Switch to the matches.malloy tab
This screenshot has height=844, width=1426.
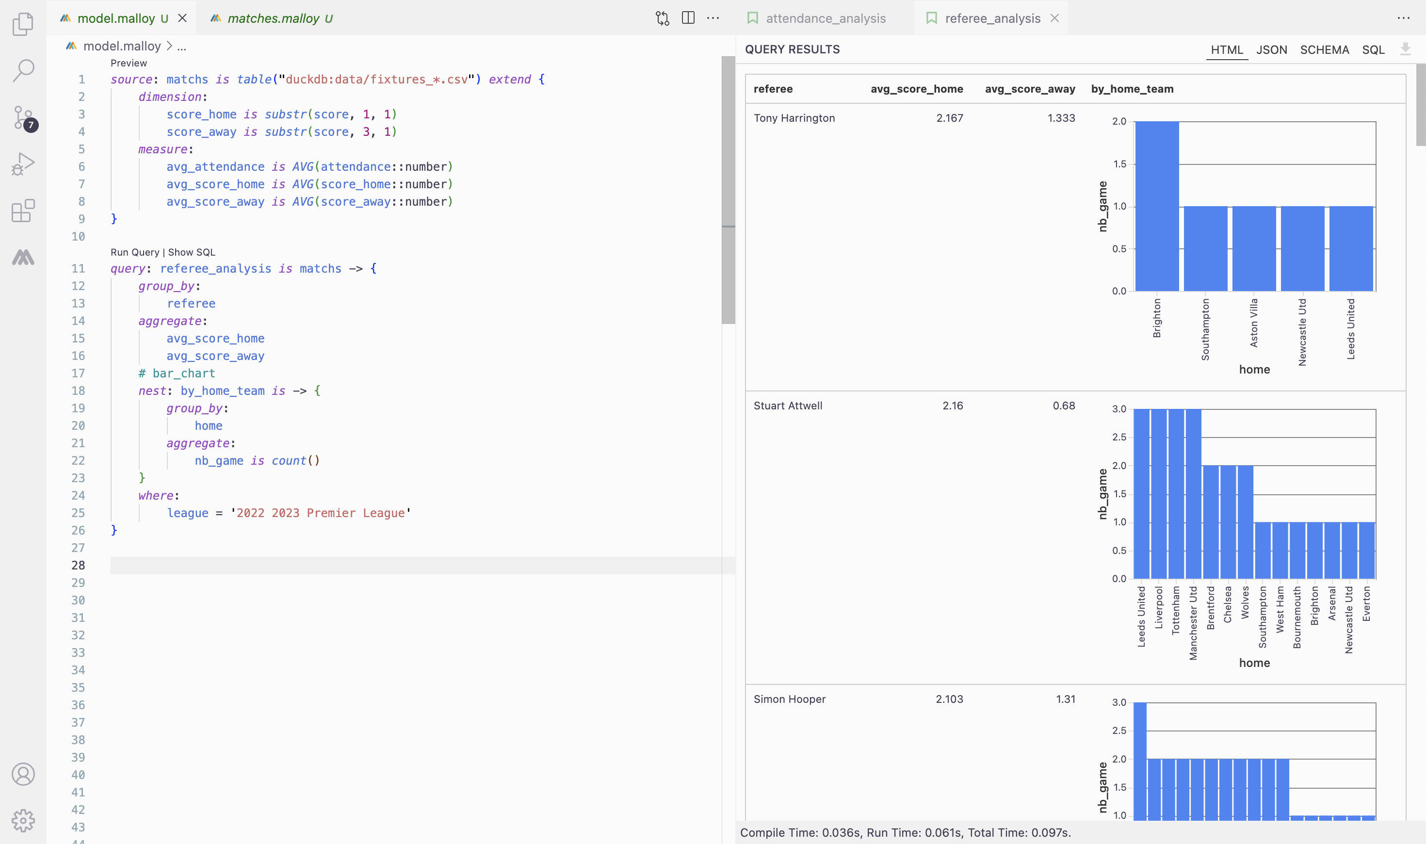pos(273,18)
